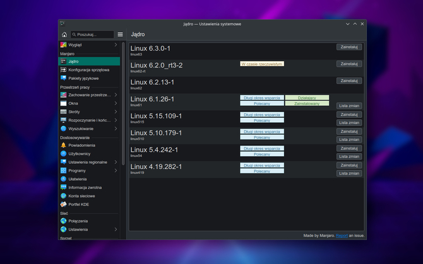Open the Portfel KDE settings entry
Screen dimensions: 423x264
[x=89, y=204]
